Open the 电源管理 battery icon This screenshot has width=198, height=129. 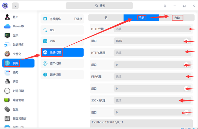coord(7,100)
